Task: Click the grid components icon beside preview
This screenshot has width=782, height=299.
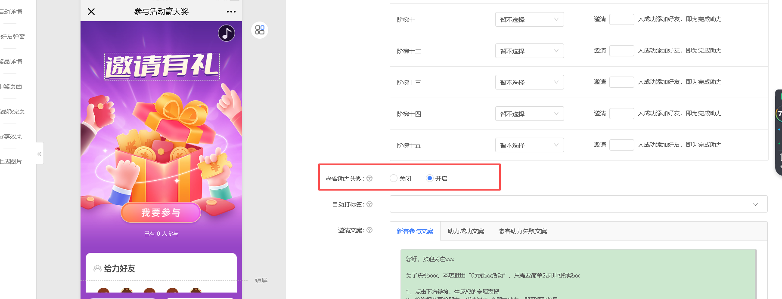Action: (x=260, y=30)
